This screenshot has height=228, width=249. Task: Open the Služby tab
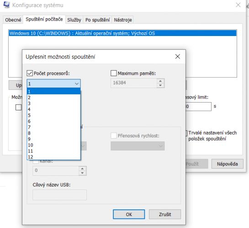(74, 20)
